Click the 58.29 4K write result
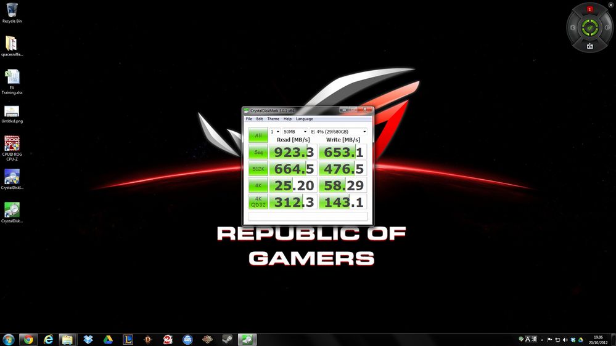 click(343, 185)
